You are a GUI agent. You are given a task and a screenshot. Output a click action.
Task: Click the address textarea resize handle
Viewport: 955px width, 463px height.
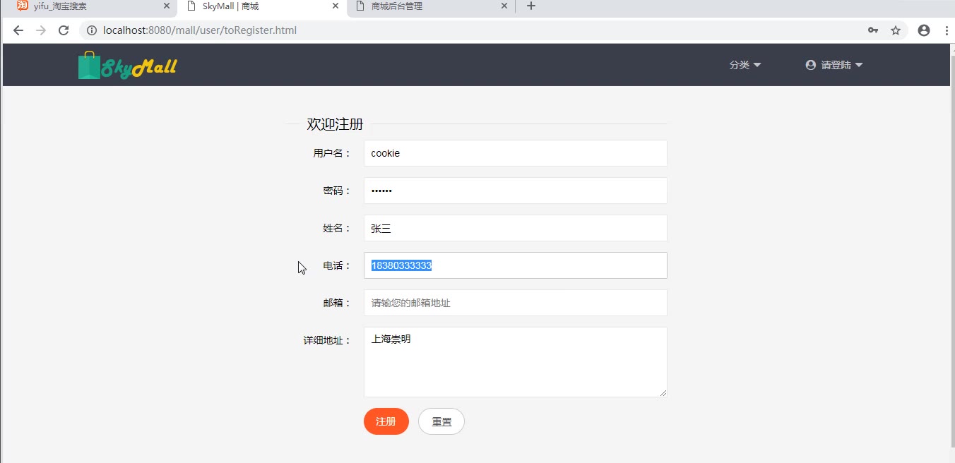(663, 393)
